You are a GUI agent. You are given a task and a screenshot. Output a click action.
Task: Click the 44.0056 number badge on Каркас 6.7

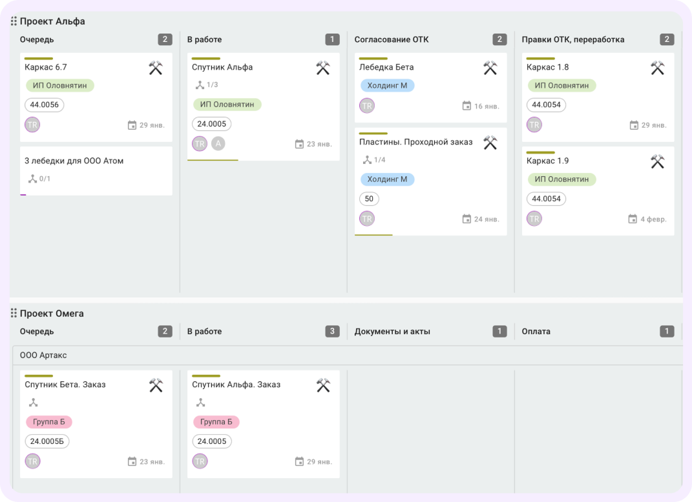point(45,105)
